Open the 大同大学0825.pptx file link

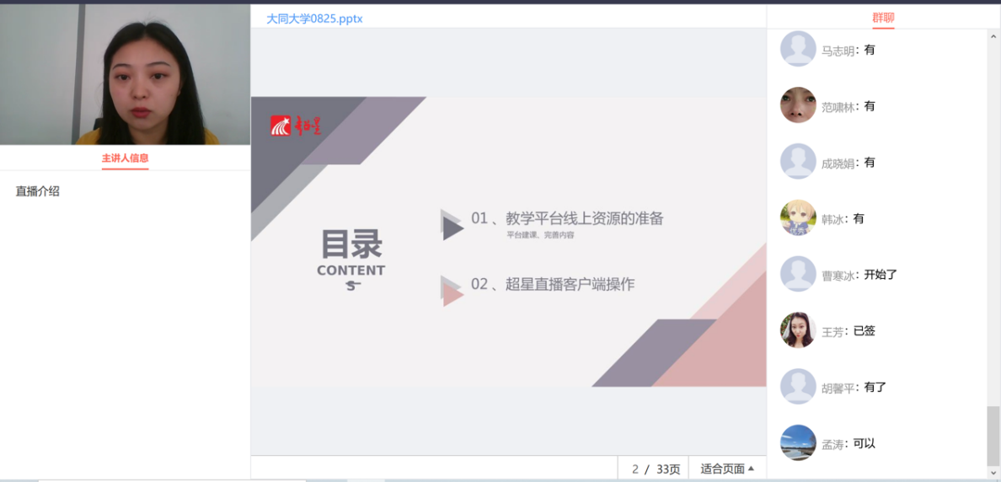314,19
